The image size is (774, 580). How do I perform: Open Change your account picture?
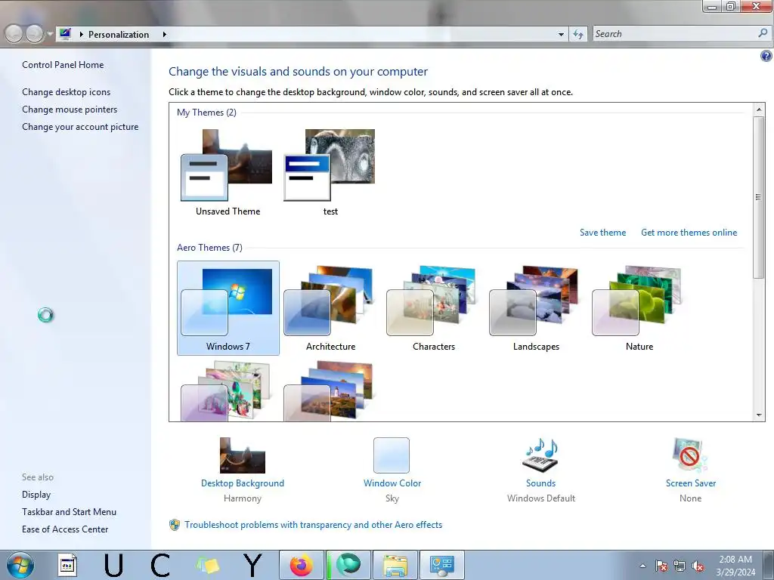point(80,127)
